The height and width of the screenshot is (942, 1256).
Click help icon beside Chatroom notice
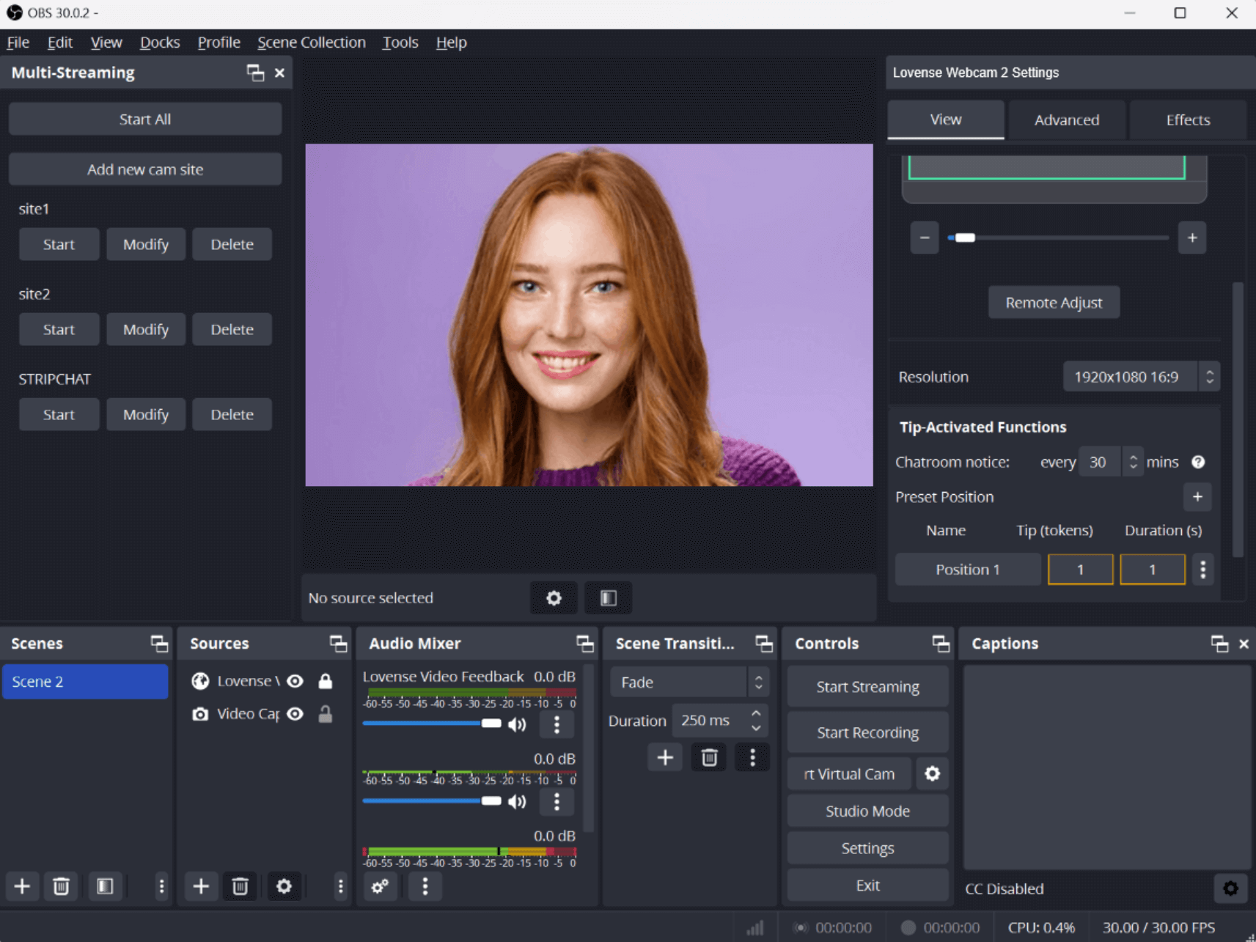pos(1198,462)
